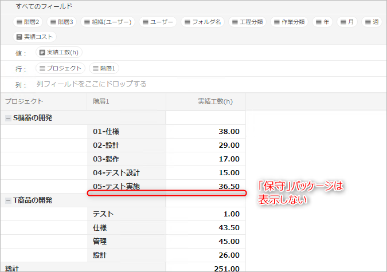Collapse the T商品の開発 project group
Image resolution: width=387 pixels, height=272 pixels.
click(7, 200)
